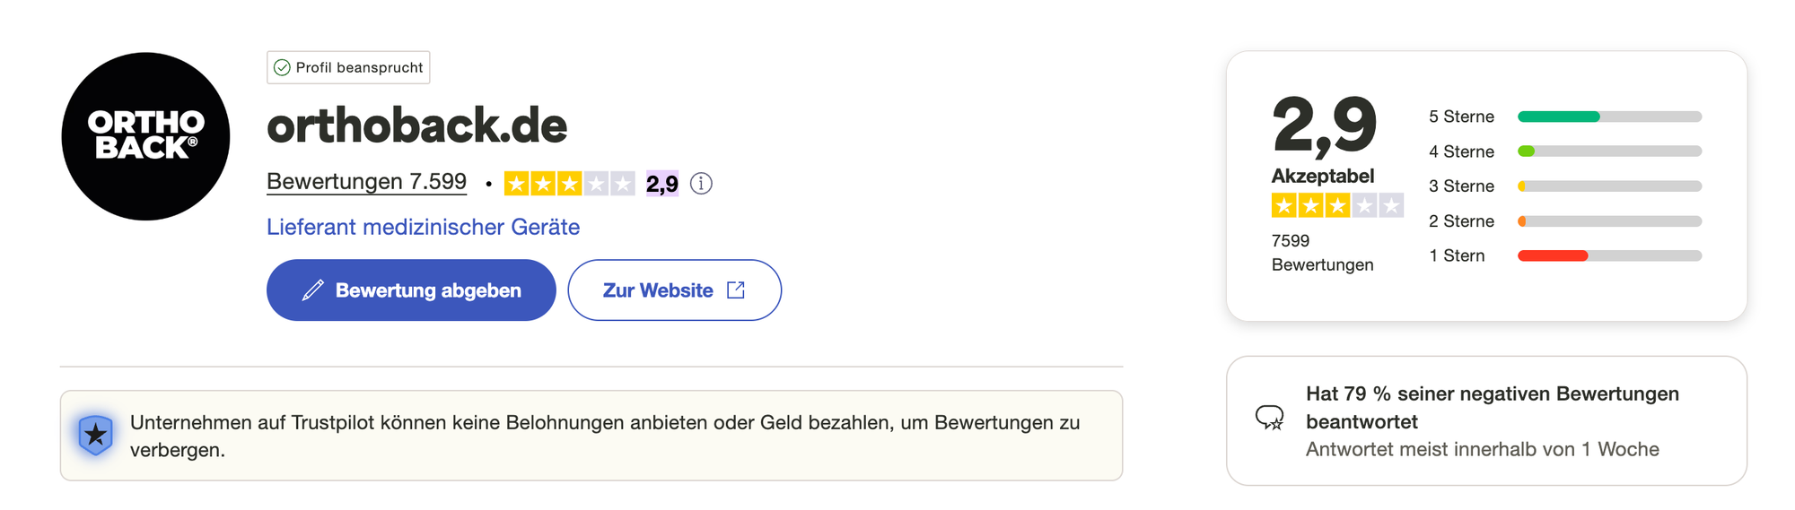
Task: Click the Ortho Back round logo
Action: coord(145,136)
